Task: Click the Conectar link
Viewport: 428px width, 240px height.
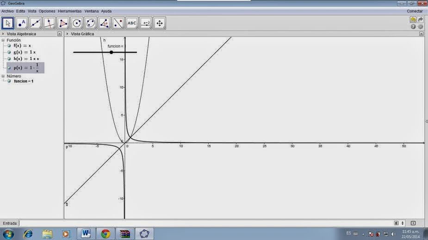Action: coord(415,11)
